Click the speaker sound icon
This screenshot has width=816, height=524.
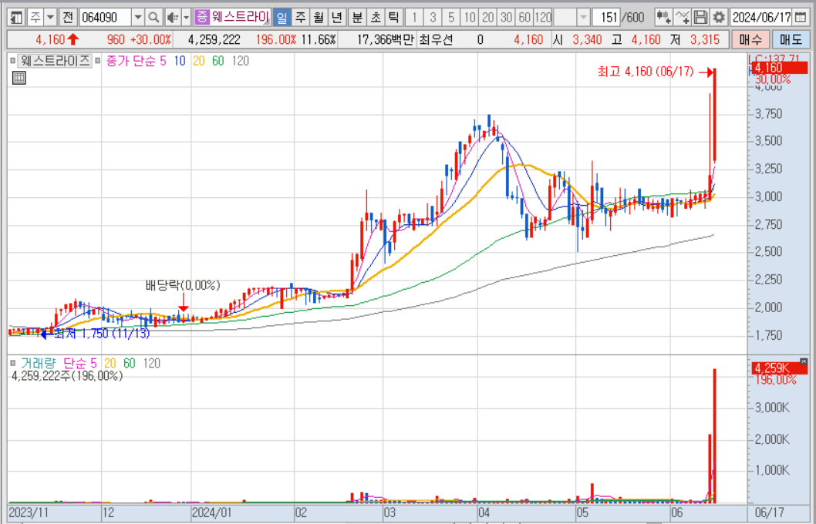(x=173, y=17)
